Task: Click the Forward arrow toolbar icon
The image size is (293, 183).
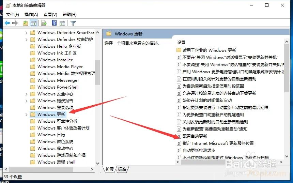Action: click(x=15, y=23)
